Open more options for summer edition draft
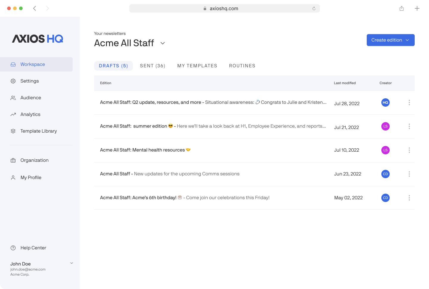The image size is (429, 289). coord(409,126)
